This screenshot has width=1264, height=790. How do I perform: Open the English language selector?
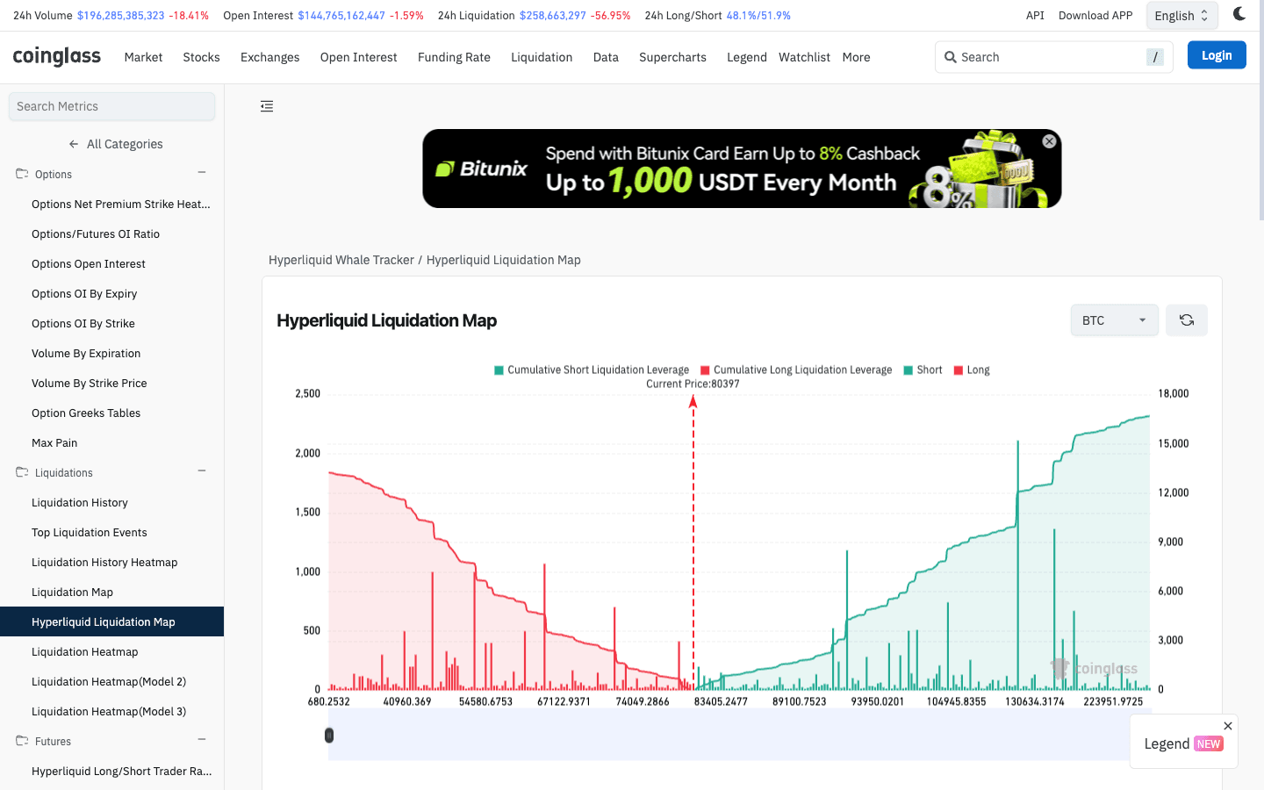[x=1181, y=16]
